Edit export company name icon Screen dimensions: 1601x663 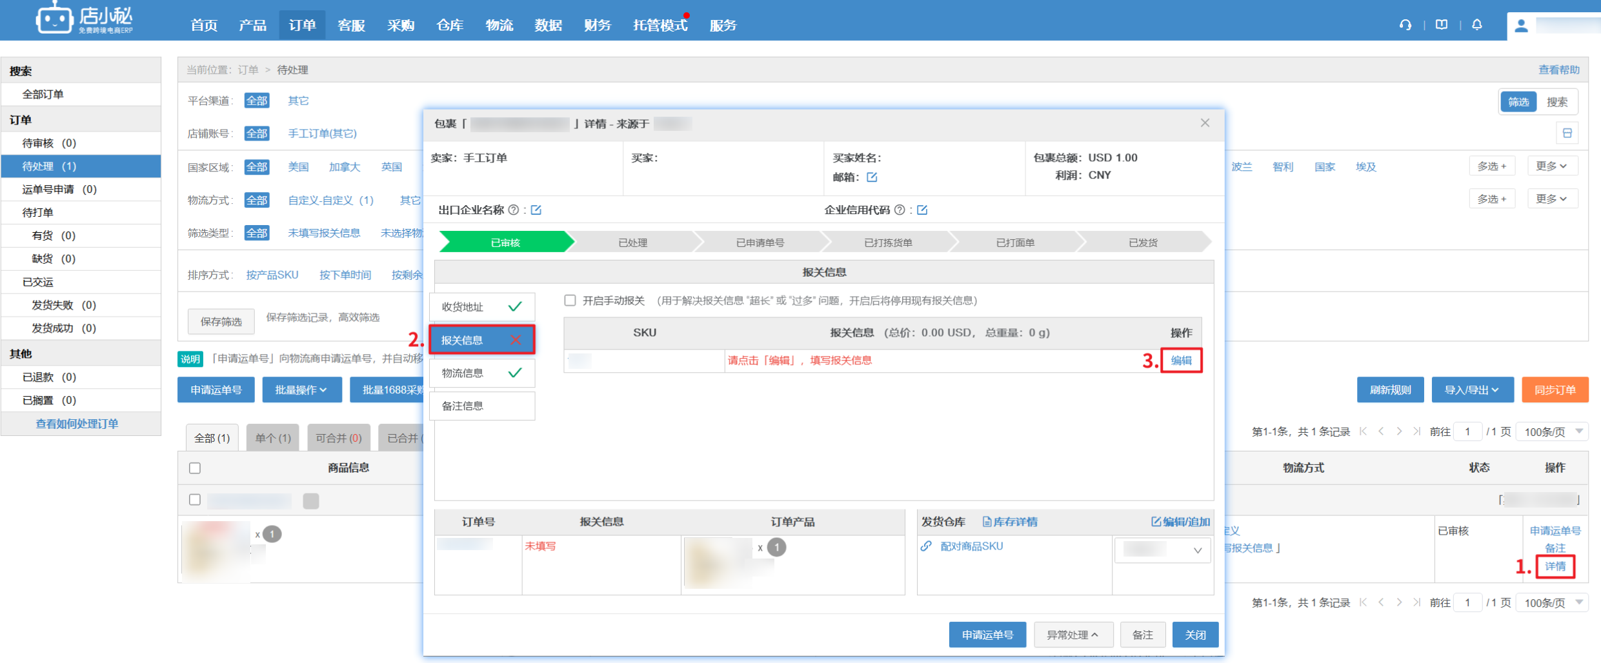tap(536, 210)
